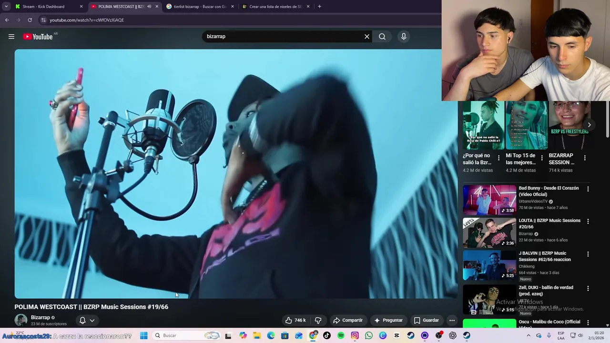610x343 pixels.
Task: Open ¿Por qué no salió short thumbnail
Action: pos(484,125)
